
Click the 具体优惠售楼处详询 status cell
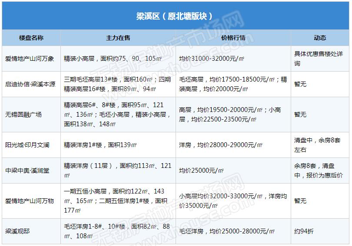319,59
